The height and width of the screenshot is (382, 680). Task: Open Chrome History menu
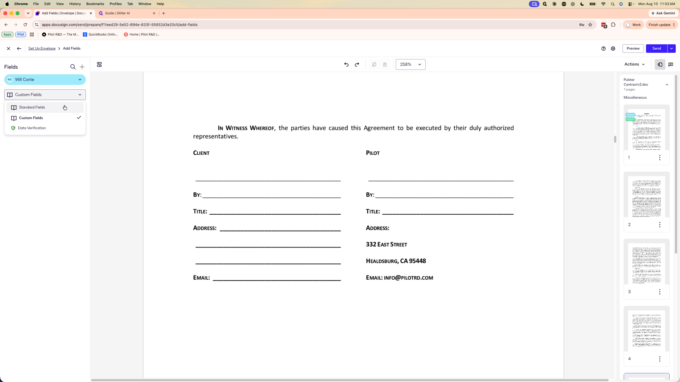click(75, 4)
